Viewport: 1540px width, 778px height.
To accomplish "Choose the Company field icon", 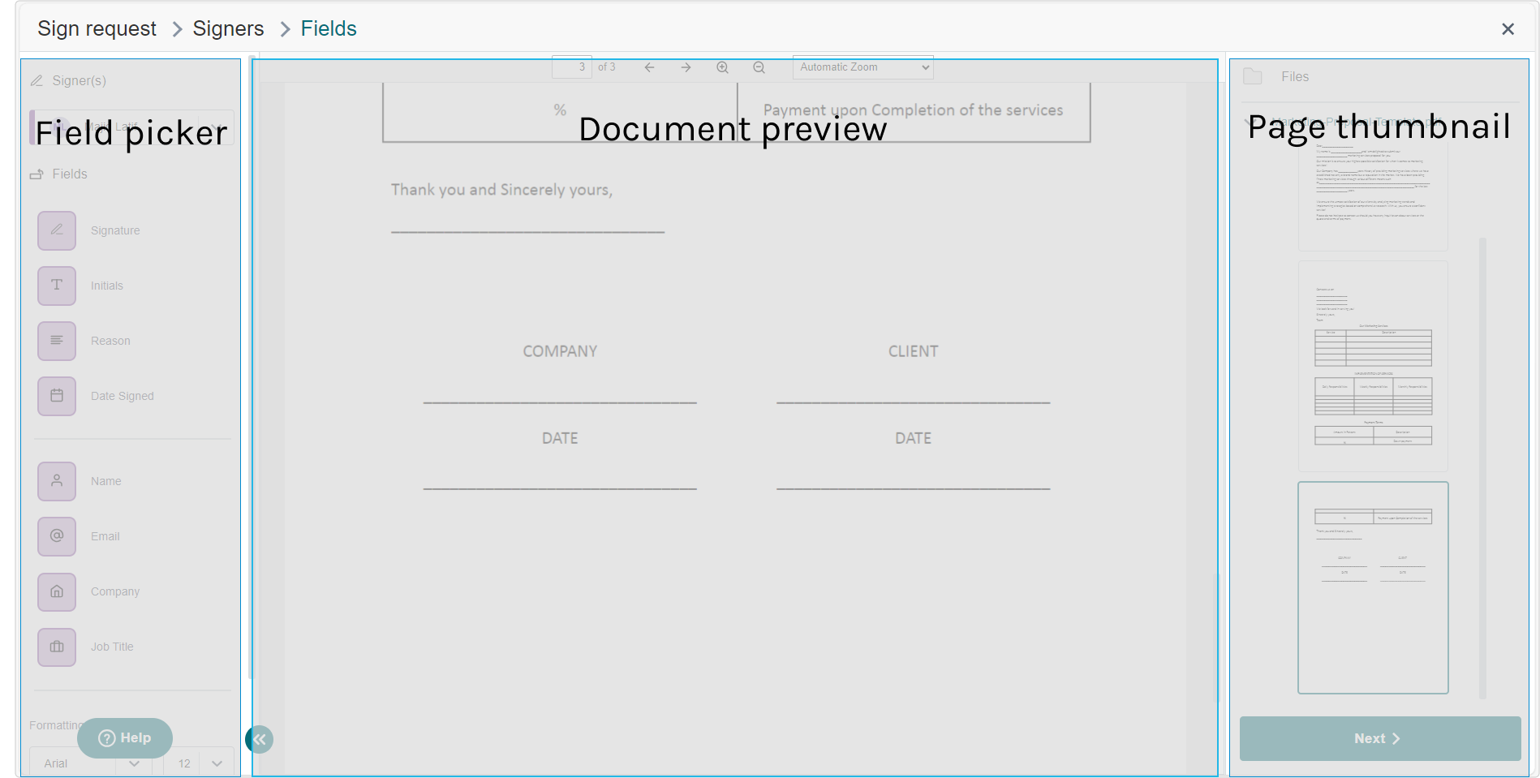I will [57, 591].
